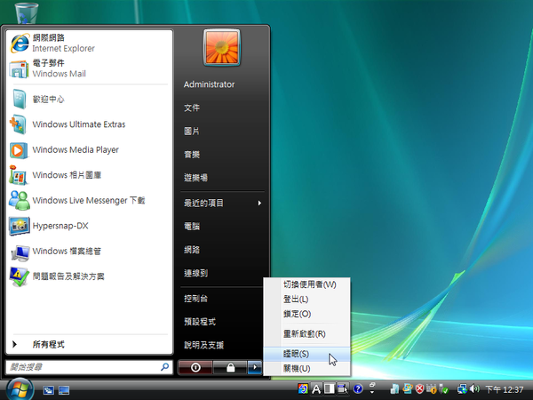Image resolution: width=533 pixels, height=400 pixels.
Task: Click the Windows Start orb
Action: (x=20, y=389)
